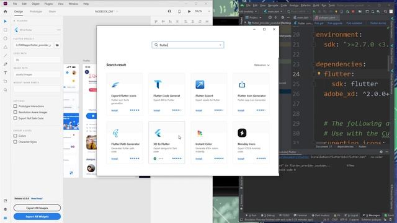Screen dimensions: 397x223
Task: Open the Terminal tool window tab
Action: (x=300, y=216)
